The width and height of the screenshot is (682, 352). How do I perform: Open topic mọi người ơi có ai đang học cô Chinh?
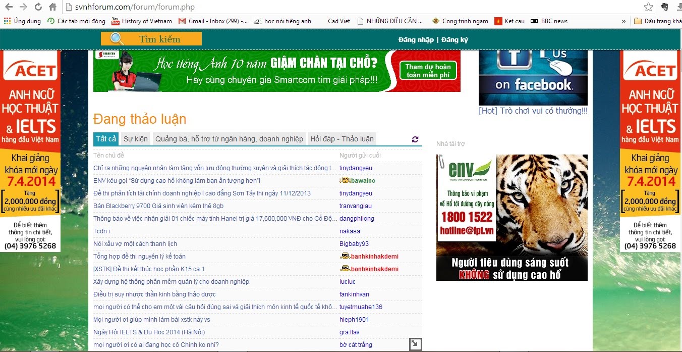(156, 345)
